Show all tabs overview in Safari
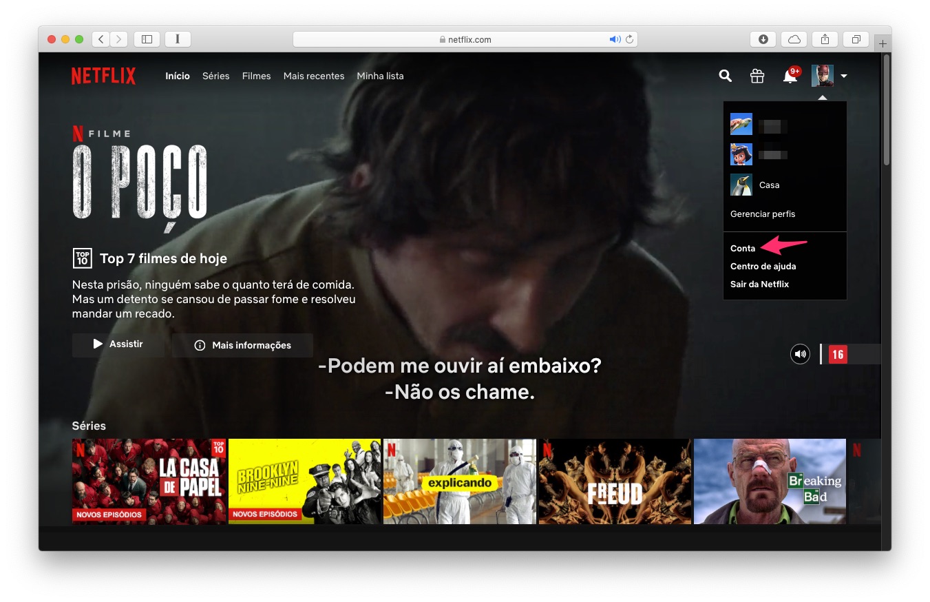 click(x=856, y=39)
